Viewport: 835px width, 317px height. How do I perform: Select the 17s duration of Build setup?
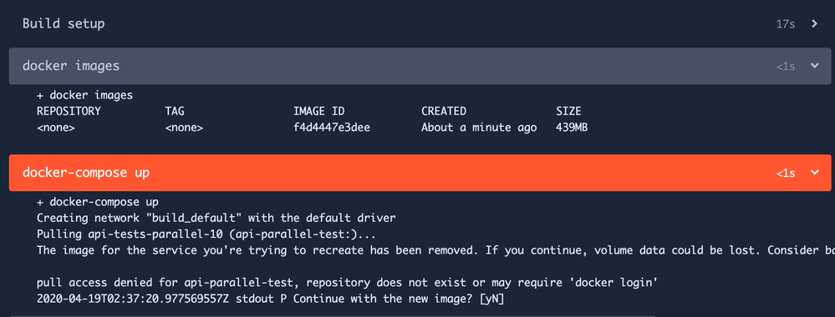point(786,24)
